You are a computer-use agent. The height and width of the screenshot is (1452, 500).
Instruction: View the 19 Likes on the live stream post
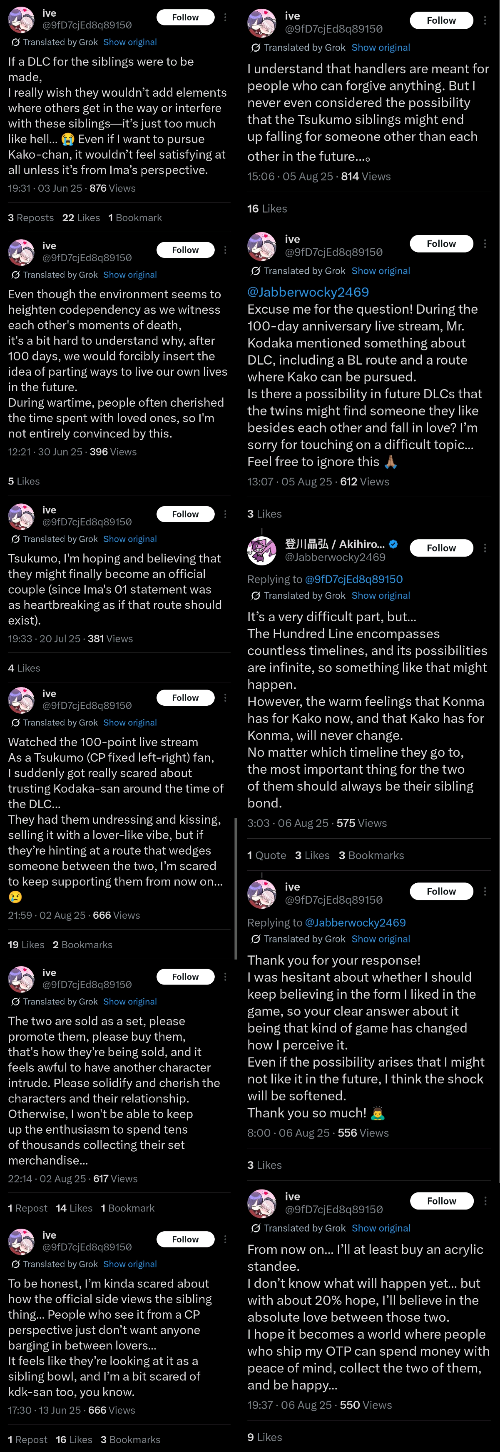tap(26, 945)
